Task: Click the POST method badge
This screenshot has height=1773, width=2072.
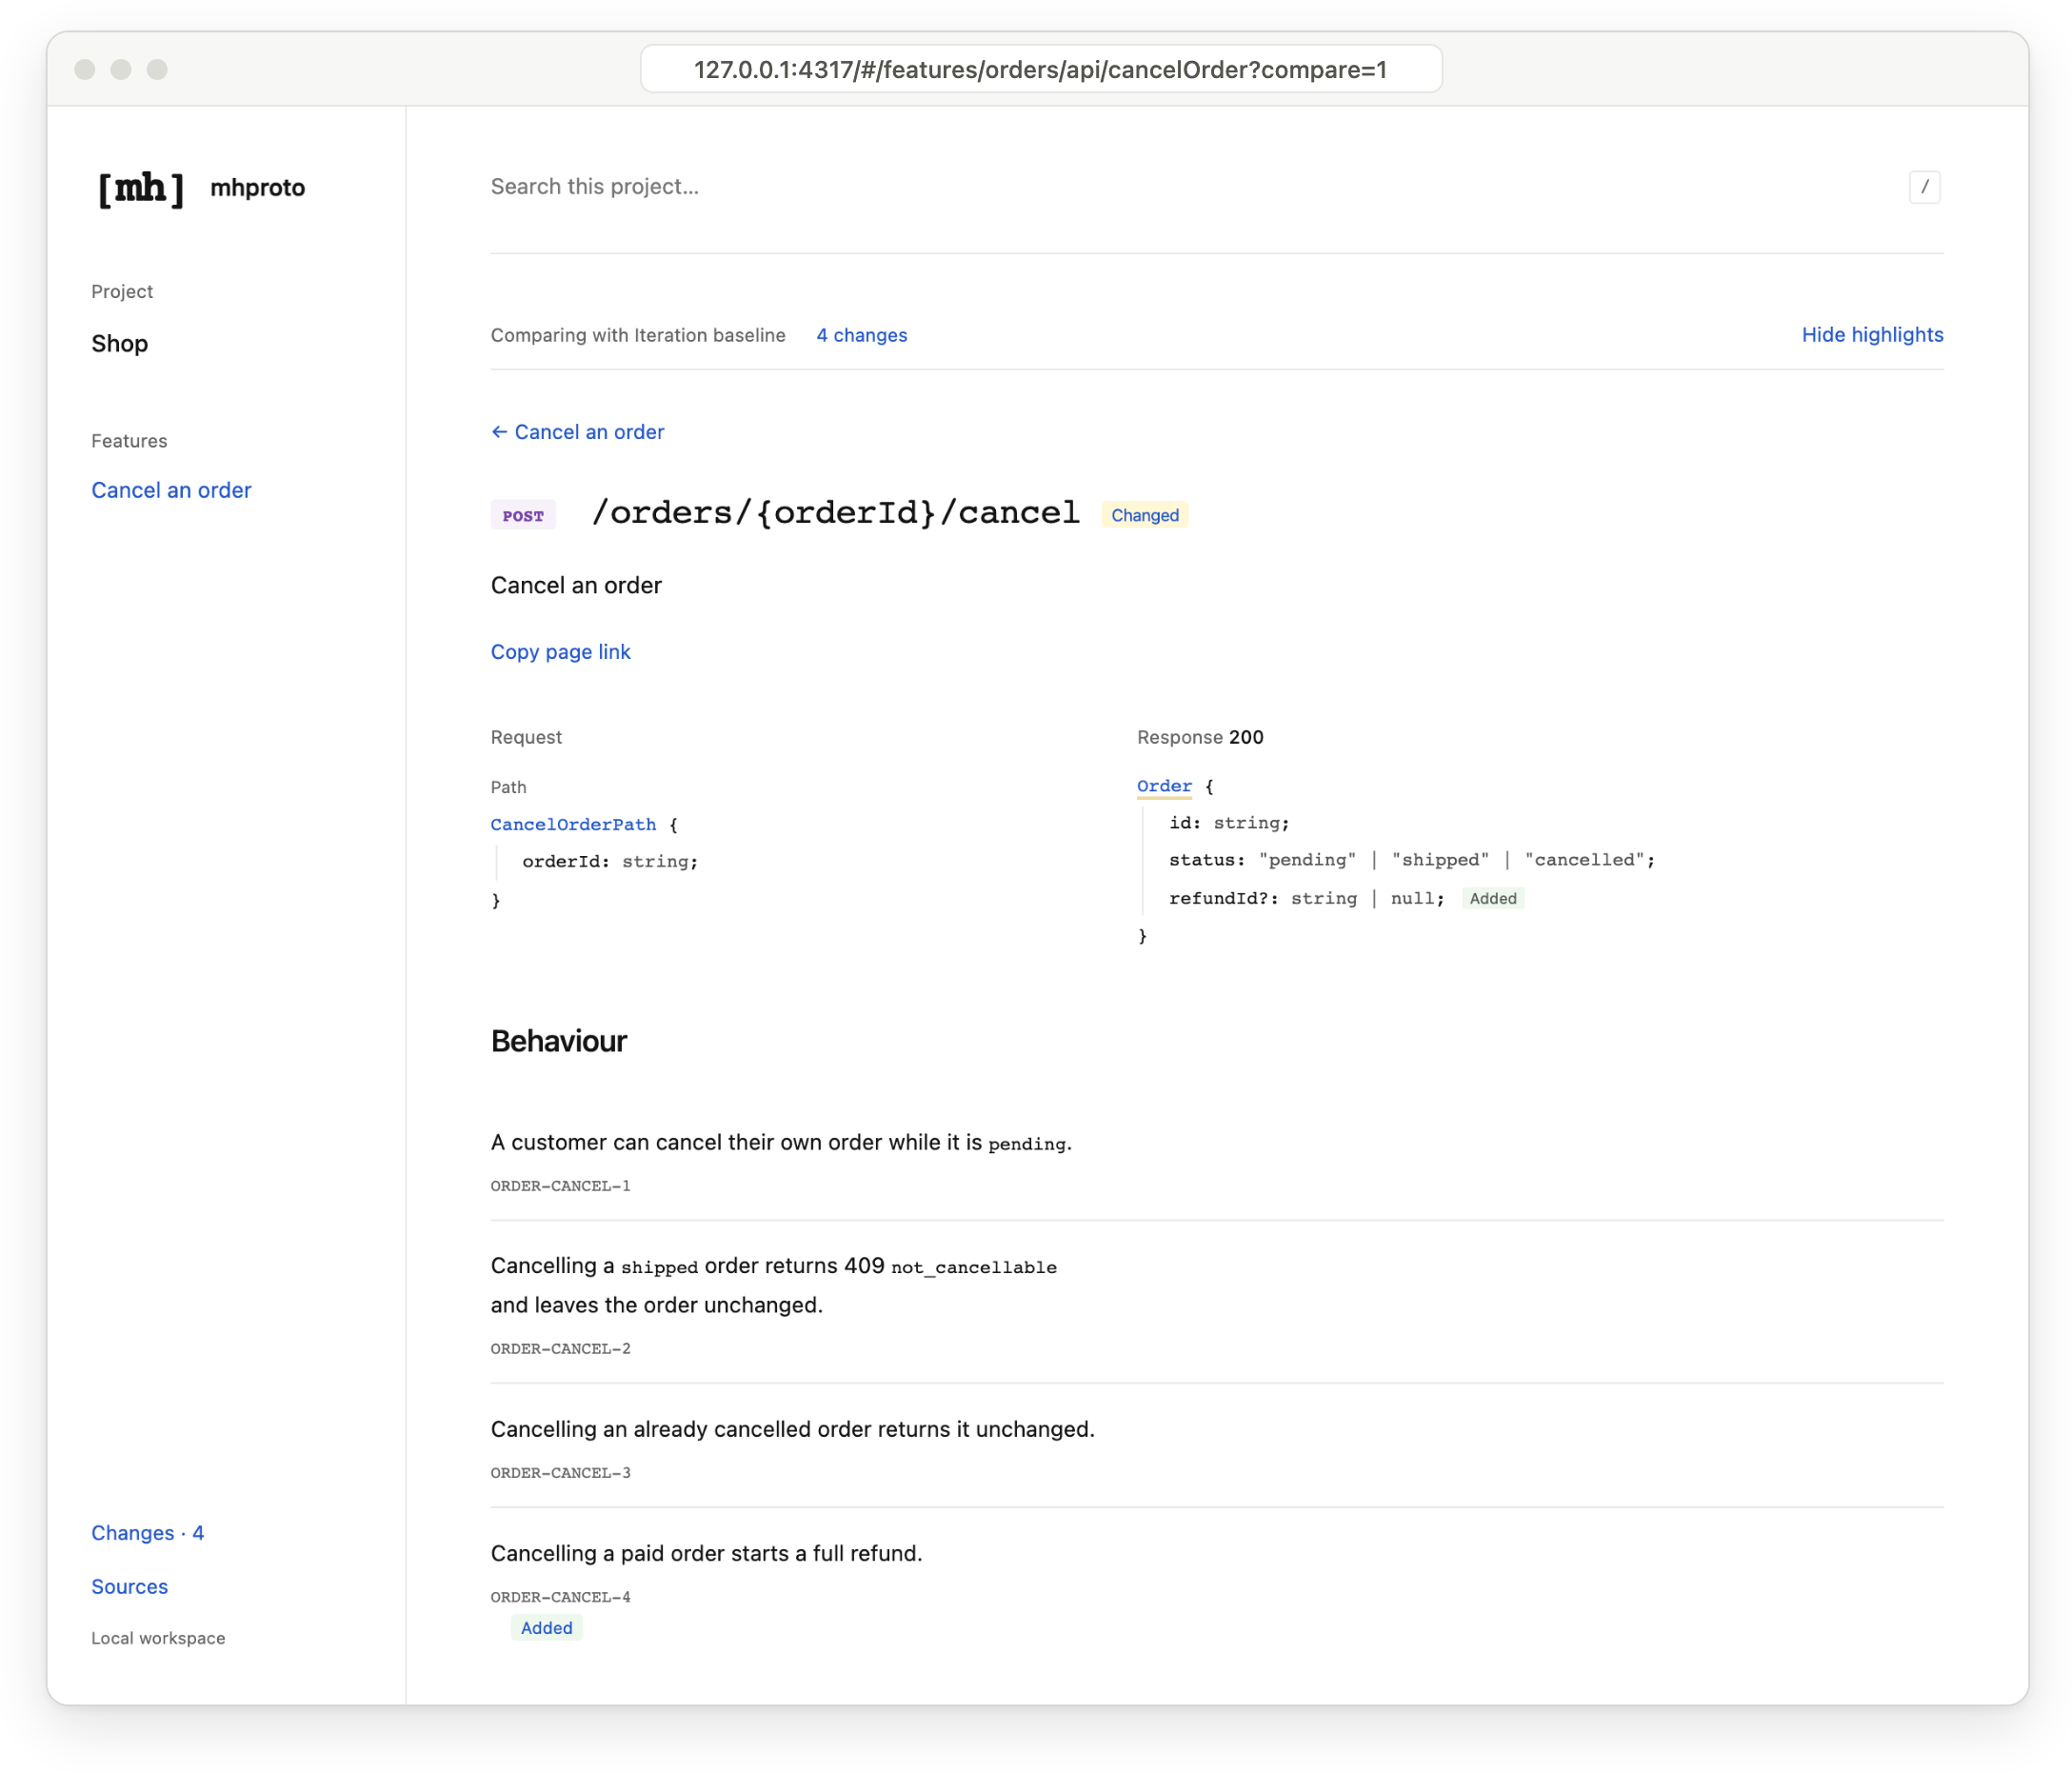Action: click(x=523, y=516)
